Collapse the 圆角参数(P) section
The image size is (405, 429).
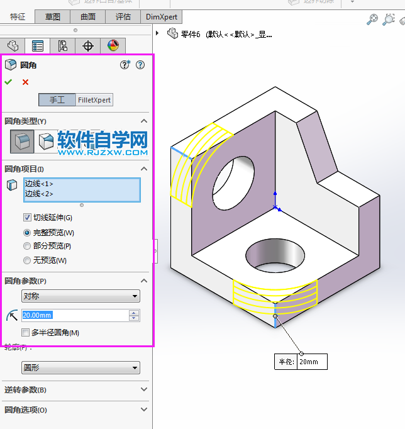(x=144, y=281)
